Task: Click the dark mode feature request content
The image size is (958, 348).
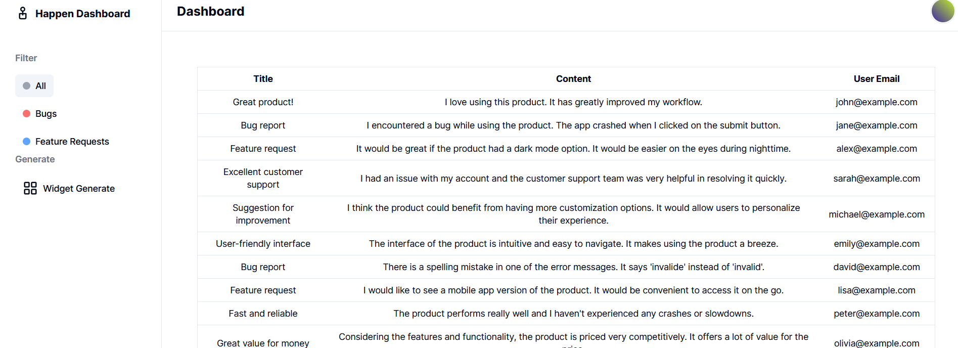Action: point(573,149)
